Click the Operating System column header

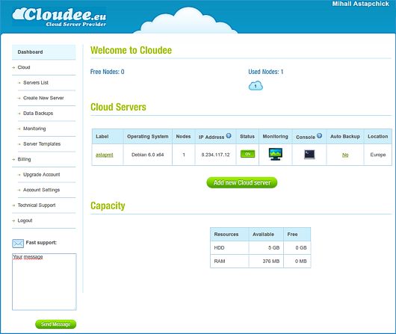coord(148,137)
